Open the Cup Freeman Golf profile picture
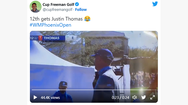 coord(36,7)
